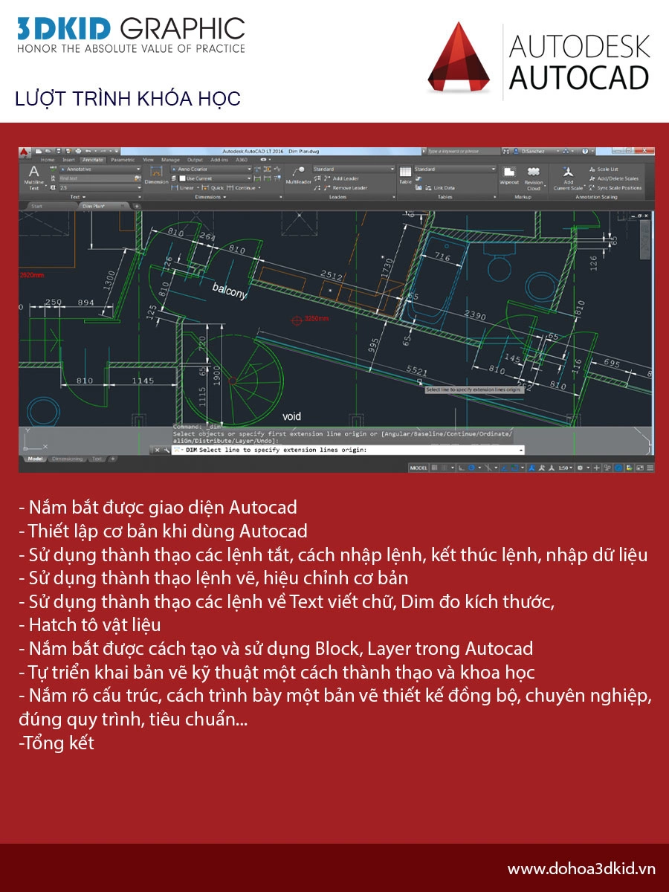This screenshot has height=892, width=669.
Task: Toggle Grid Display on the status bar
Action: tap(435, 467)
